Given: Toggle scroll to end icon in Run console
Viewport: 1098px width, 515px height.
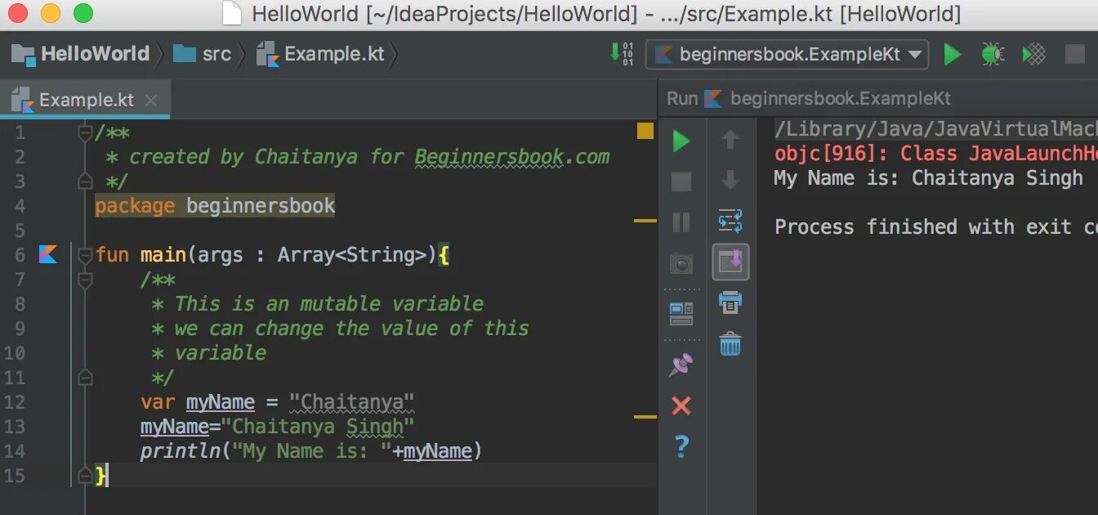Looking at the screenshot, I should tap(730, 262).
